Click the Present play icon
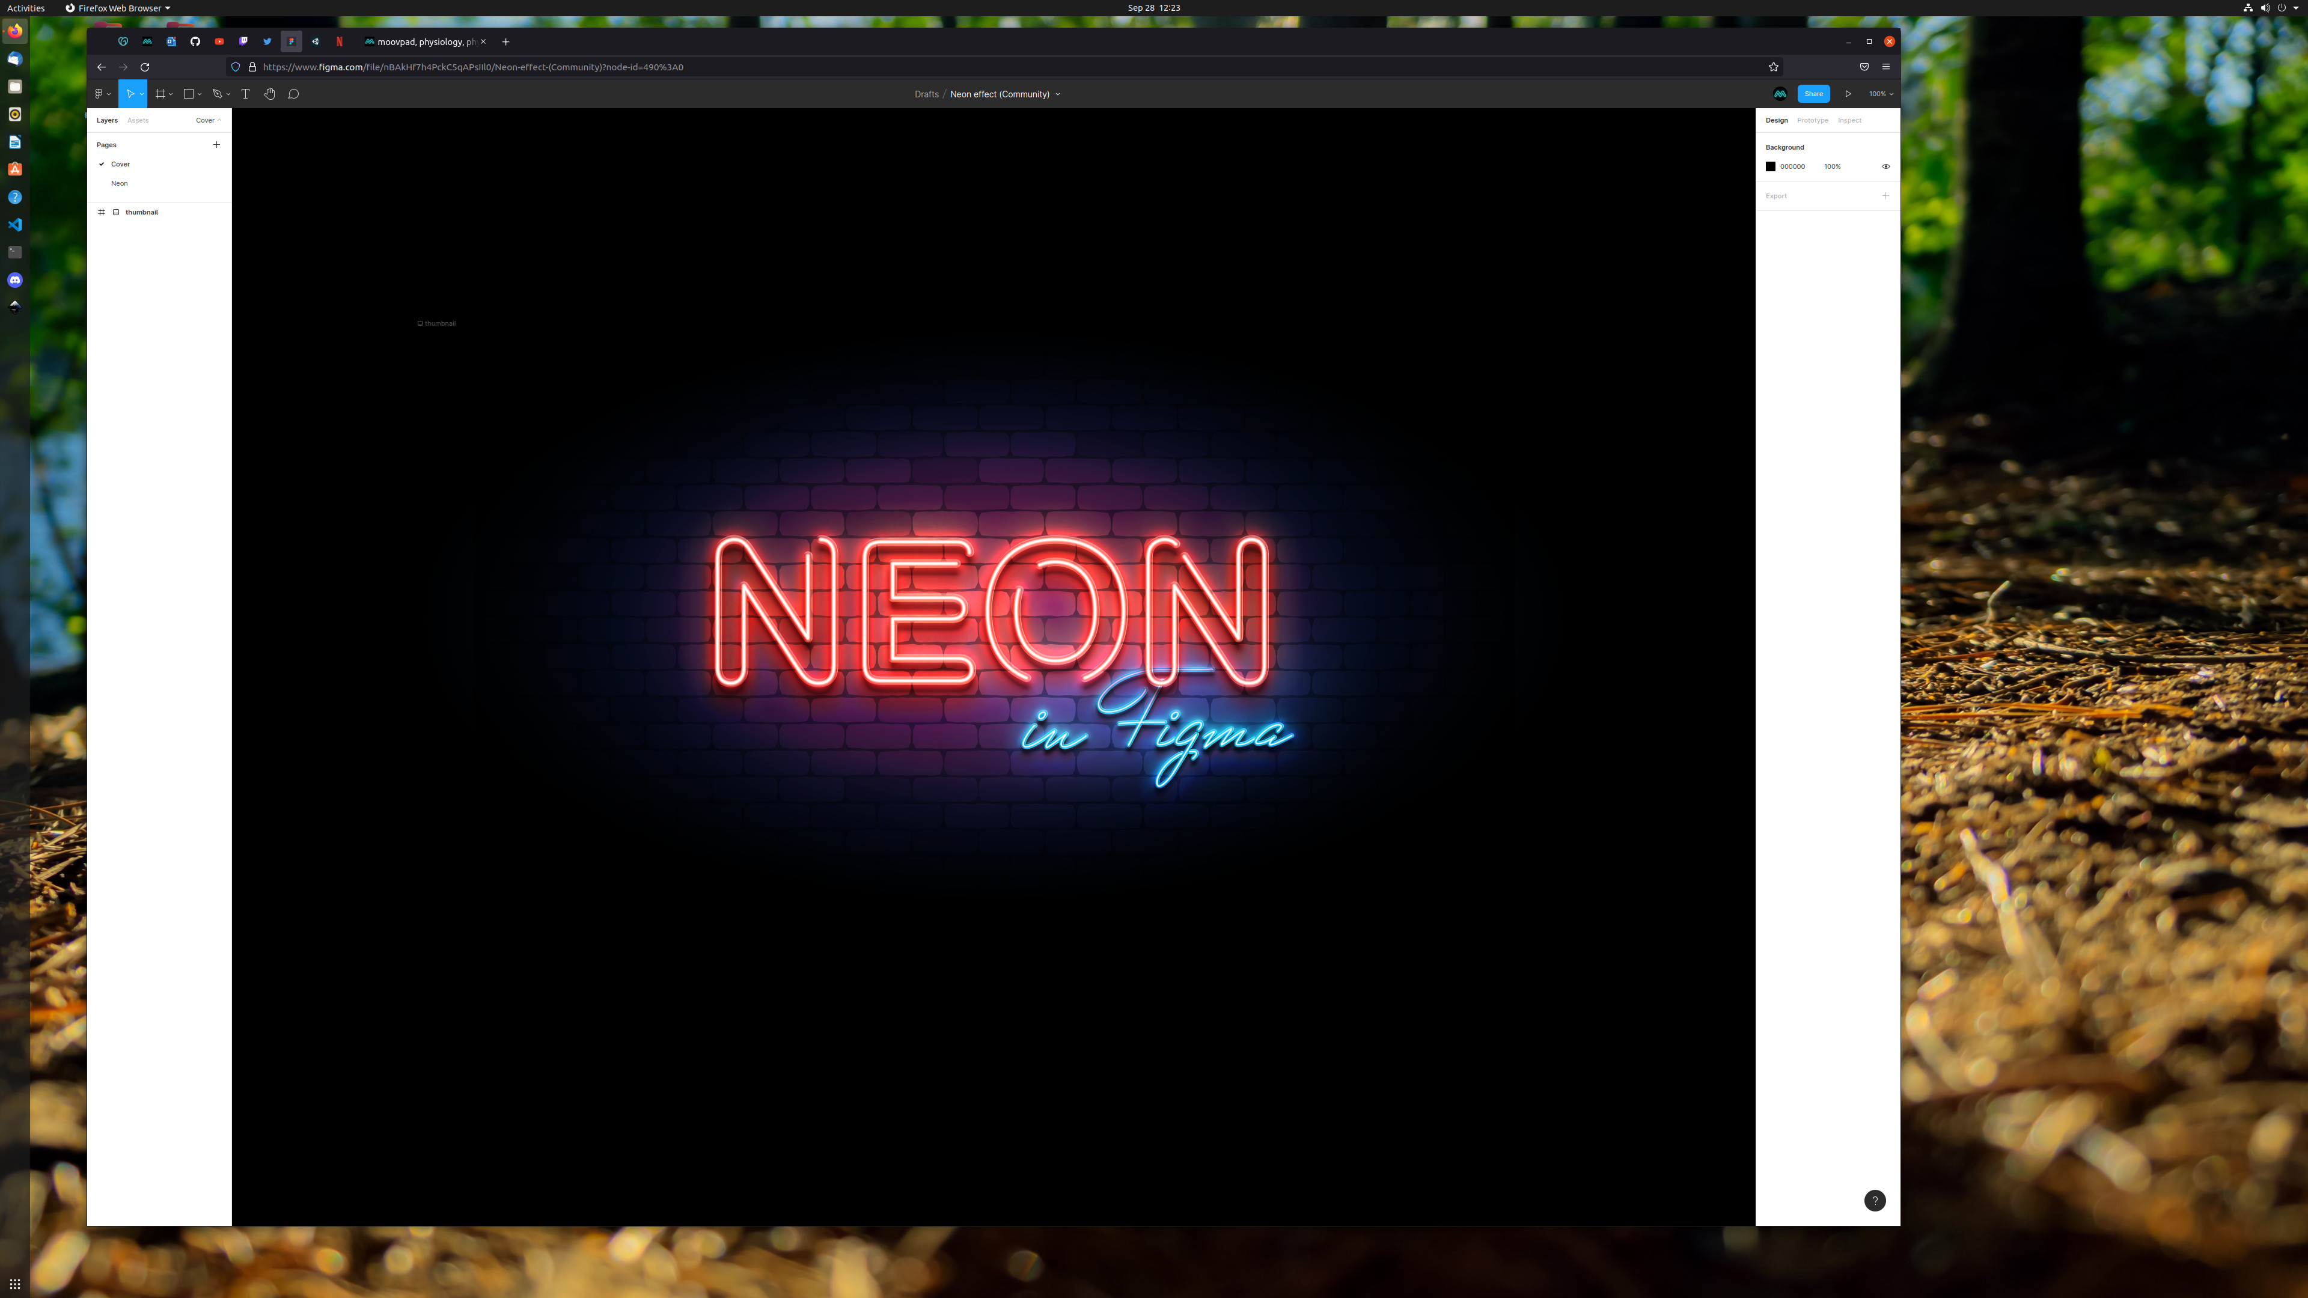The width and height of the screenshot is (2308, 1298). click(x=1848, y=94)
